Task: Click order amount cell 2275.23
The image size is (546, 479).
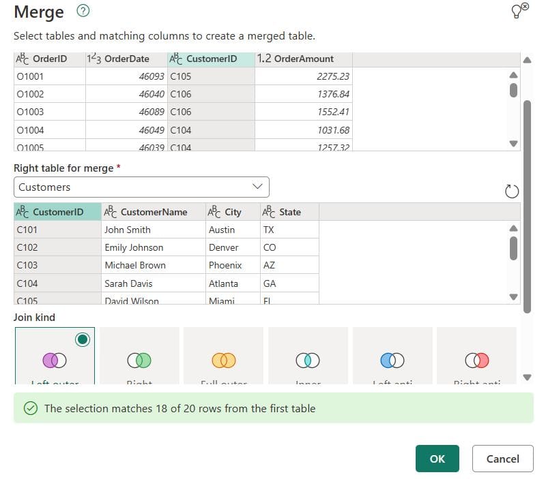Action: (304, 76)
